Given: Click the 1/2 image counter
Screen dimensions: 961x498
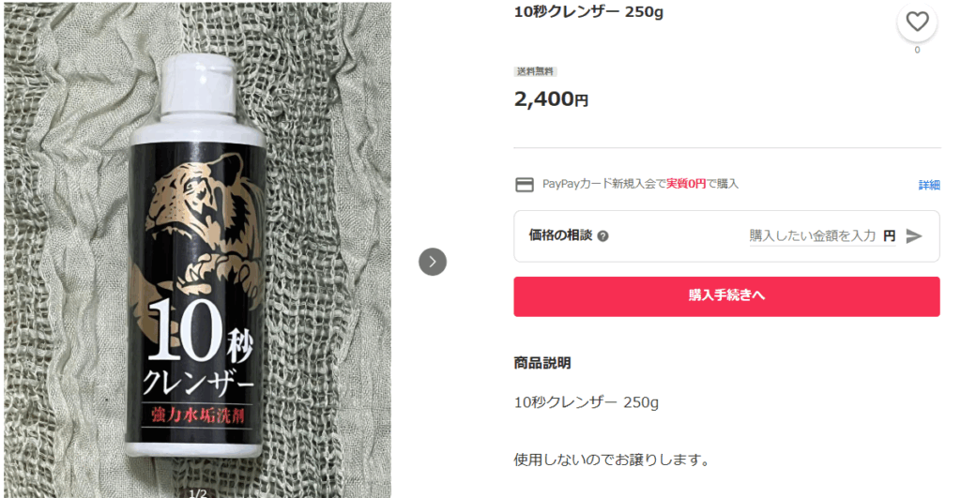Looking at the screenshot, I should click(x=197, y=493).
